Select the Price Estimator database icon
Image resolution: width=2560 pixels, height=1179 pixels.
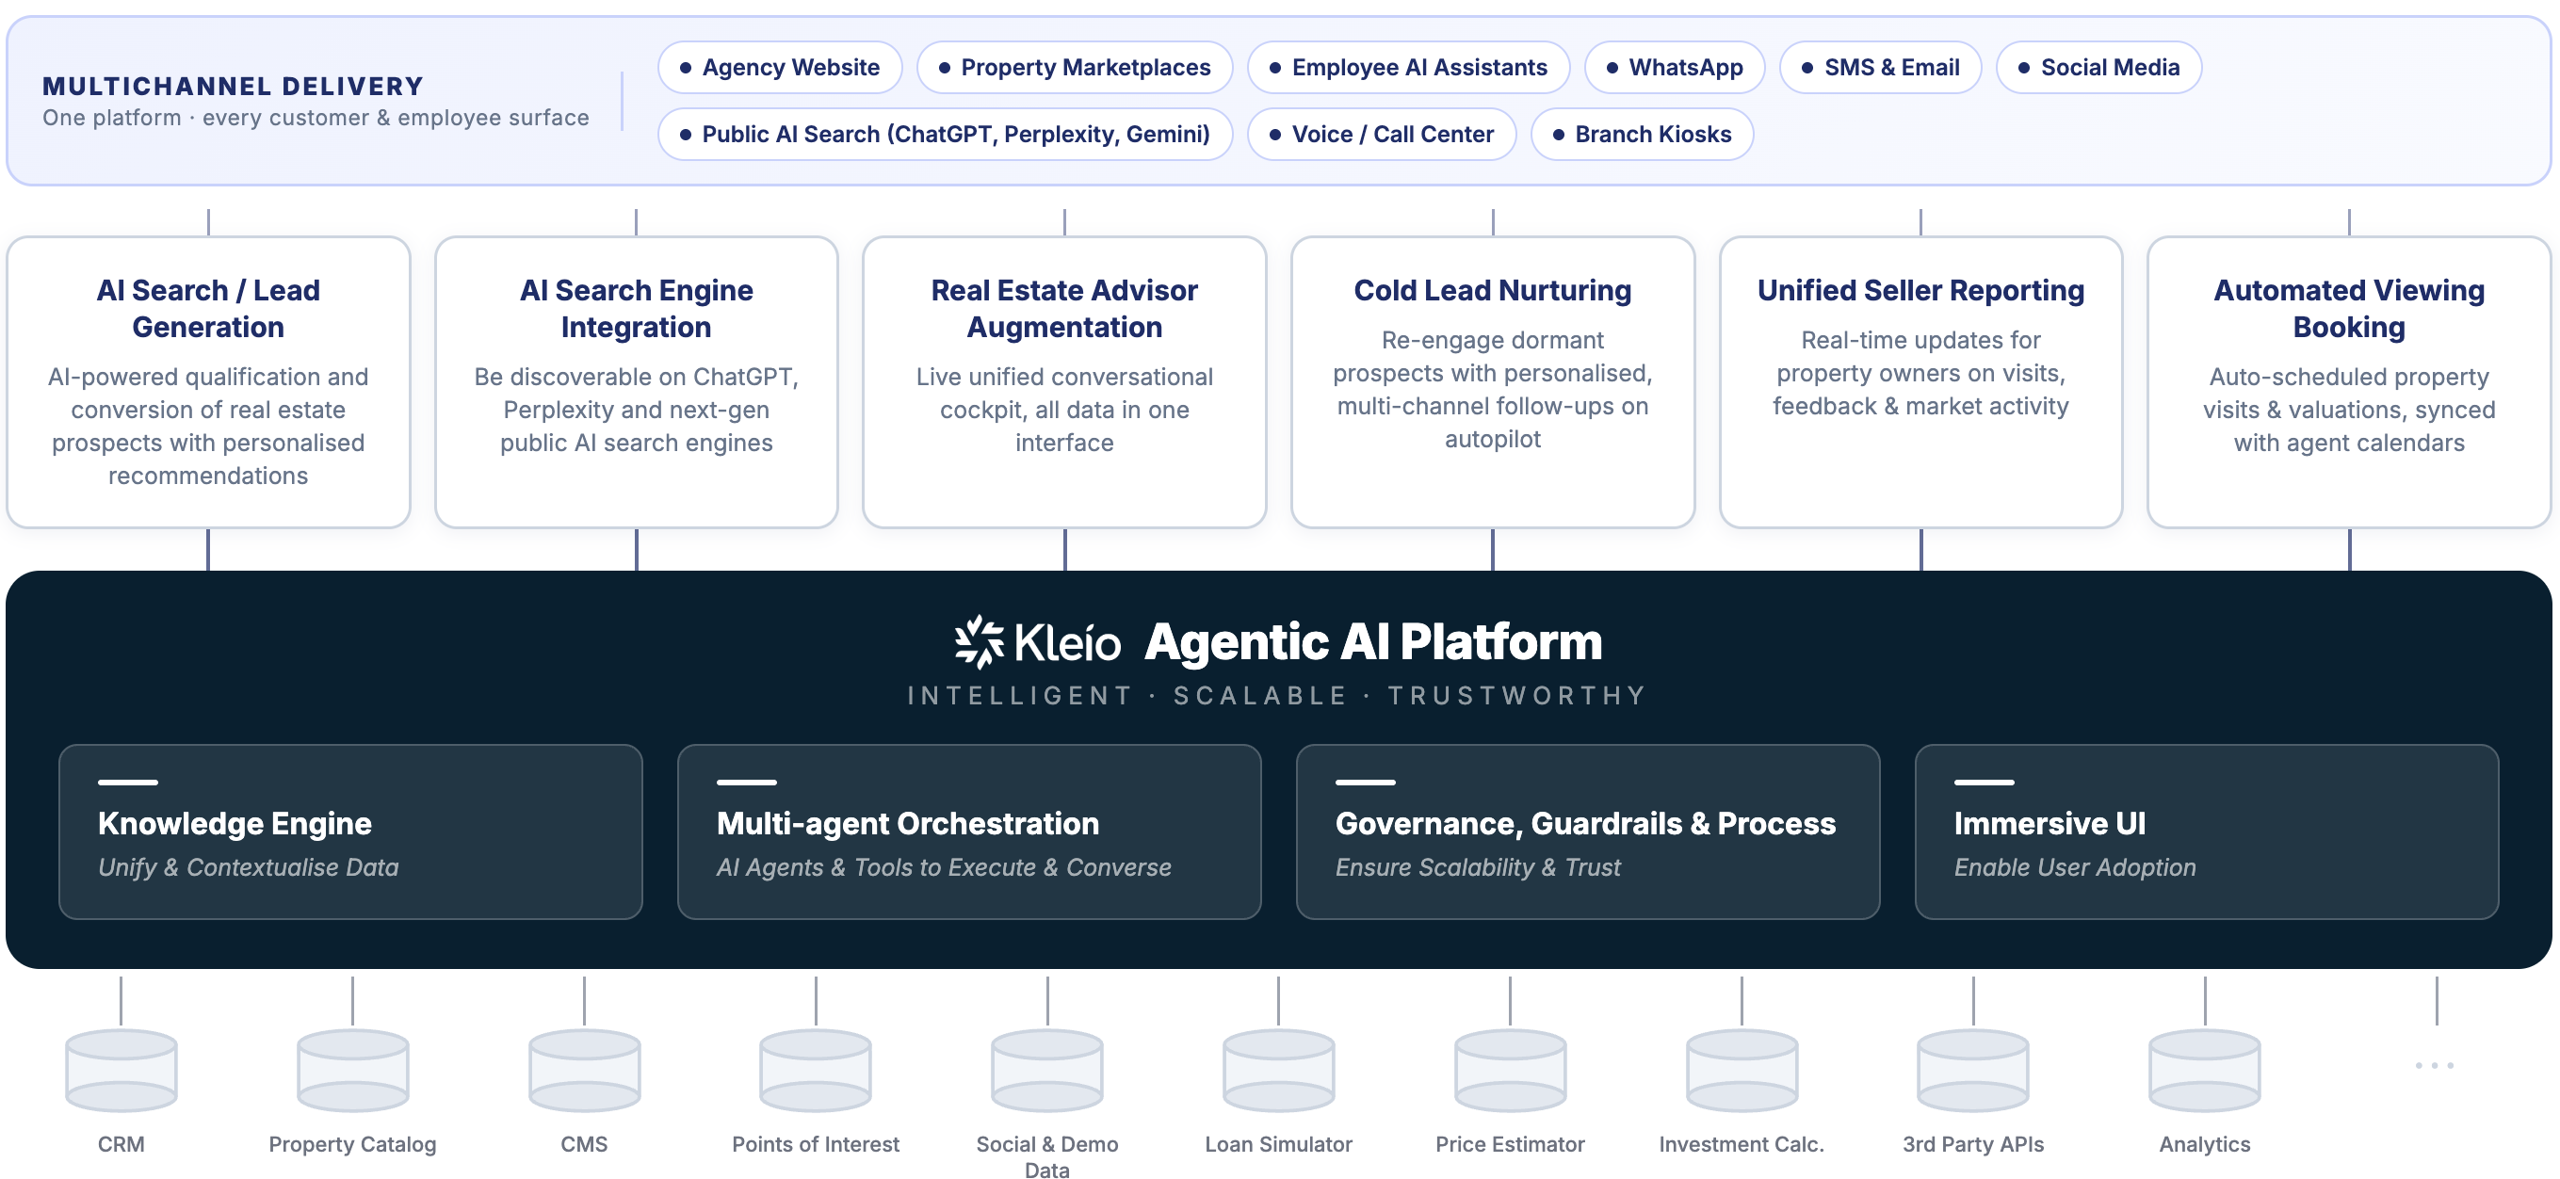1511,1070
